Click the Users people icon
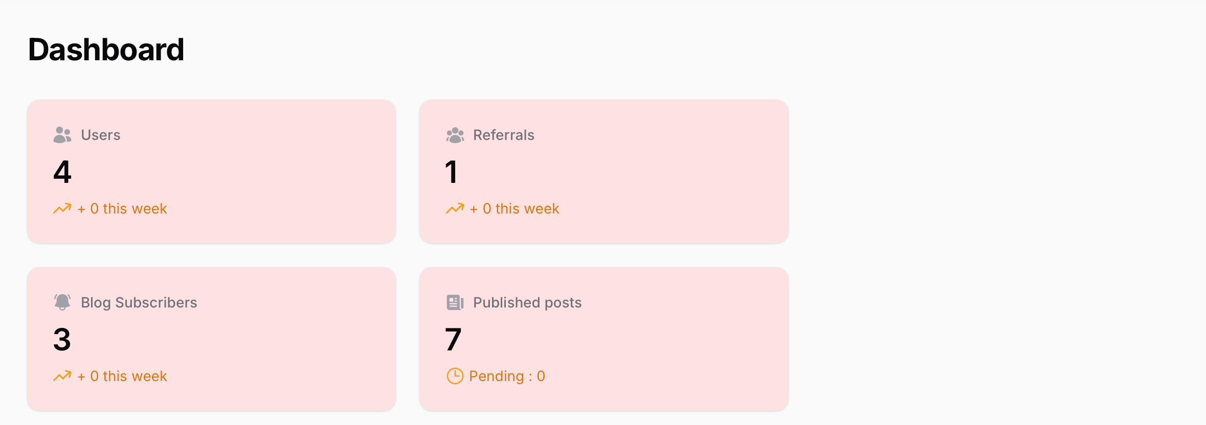This screenshot has width=1206, height=425. (62, 135)
